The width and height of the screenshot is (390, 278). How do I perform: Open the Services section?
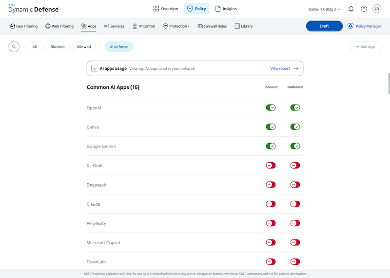tap(114, 26)
